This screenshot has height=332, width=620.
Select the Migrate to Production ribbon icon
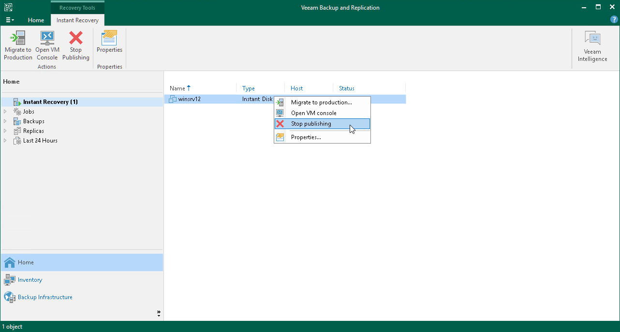click(18, 43)
